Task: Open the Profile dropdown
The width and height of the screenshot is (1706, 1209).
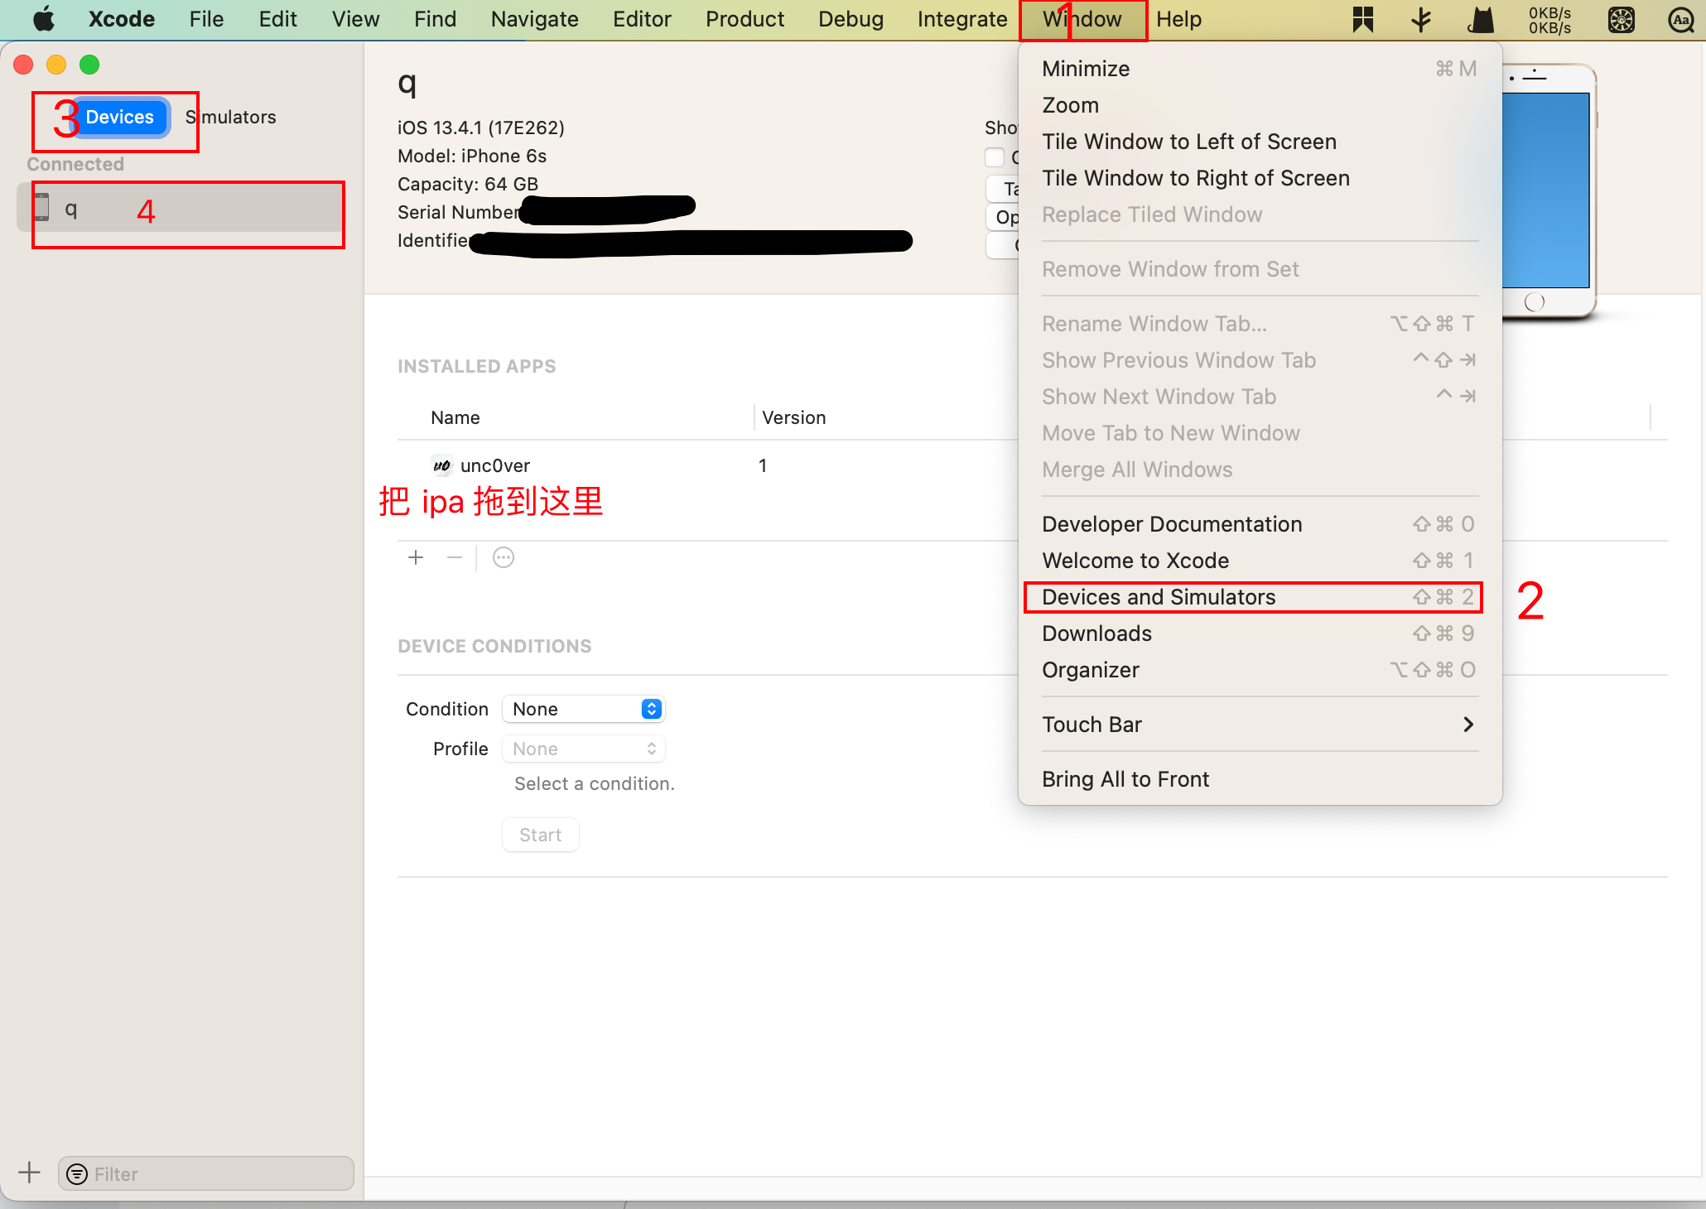Action: tap(584, 749)
